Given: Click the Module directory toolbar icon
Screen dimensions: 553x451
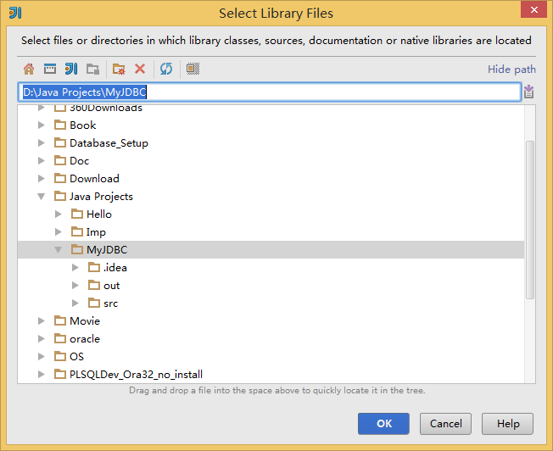Looking at the screenshot, I should pyautogui.click(x=92, y=69).
